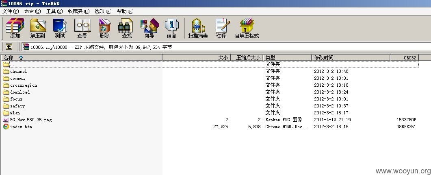431x175 pixels.
Task: Select the safety folder name
Action: [17, 106]
